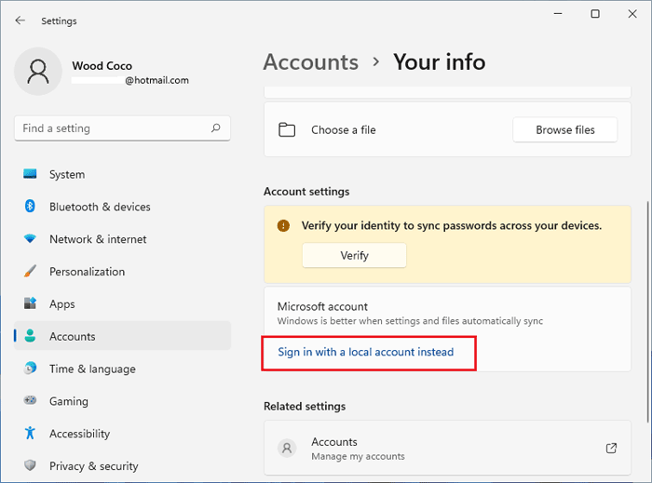Click Sign in with a local account instead

click(x=365, y=352)
